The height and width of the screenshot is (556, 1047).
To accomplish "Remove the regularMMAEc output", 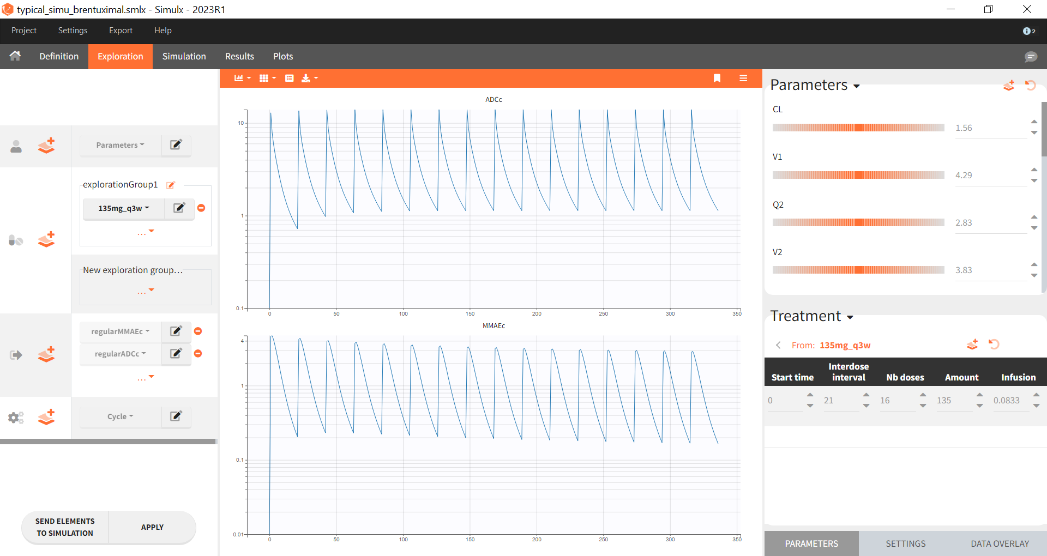I will (x=198, y=331).
